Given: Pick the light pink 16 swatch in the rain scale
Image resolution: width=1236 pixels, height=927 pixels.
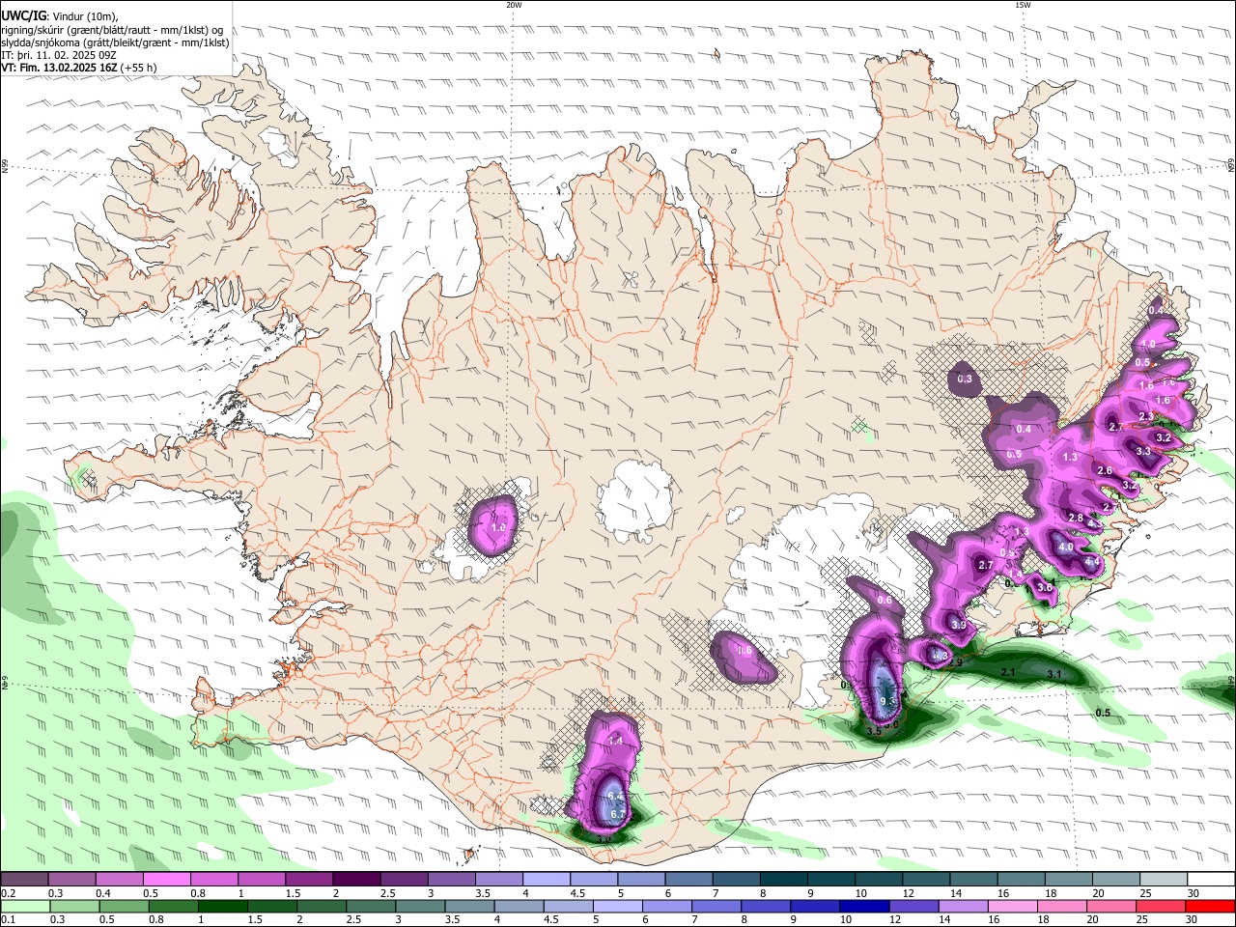Looking at the screenshot, I should click(x=1013, y=906).
